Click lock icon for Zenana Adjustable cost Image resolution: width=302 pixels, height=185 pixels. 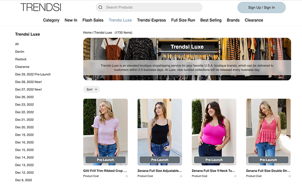(x=181, y=176)
